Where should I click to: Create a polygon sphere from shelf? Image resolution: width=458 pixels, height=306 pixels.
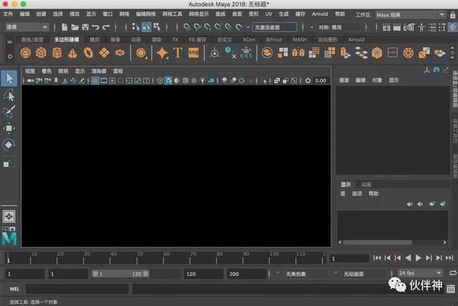(x=26, y=53)
